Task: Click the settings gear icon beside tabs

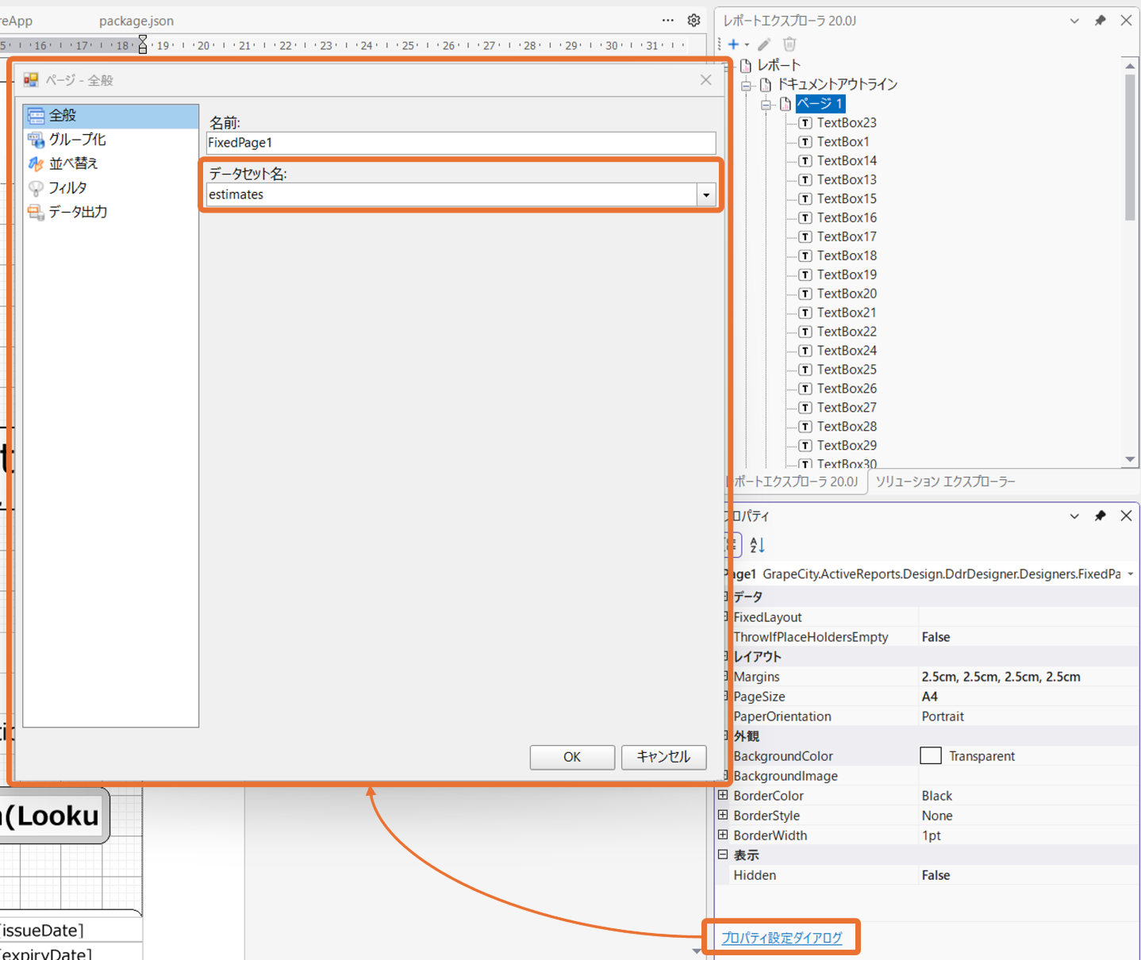Action: [693, 20]
